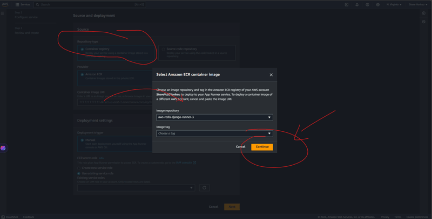Click Cancel in the ECR dialog

240,147
